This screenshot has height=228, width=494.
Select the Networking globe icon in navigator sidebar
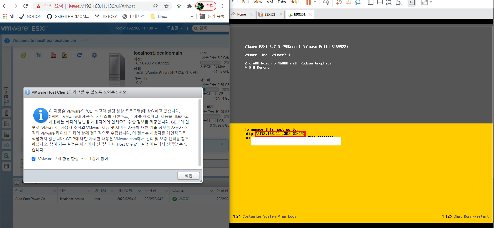coord(7,156)
